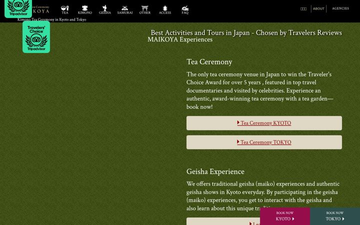Click the Tripadvisor badge in the header corner
360x225 pixels.
click(x=18, y=8)
